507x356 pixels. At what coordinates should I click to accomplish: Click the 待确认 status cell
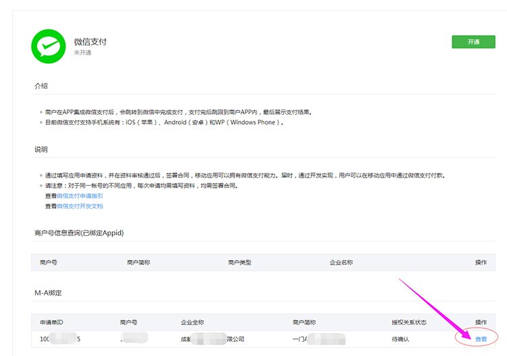point(400,339)
